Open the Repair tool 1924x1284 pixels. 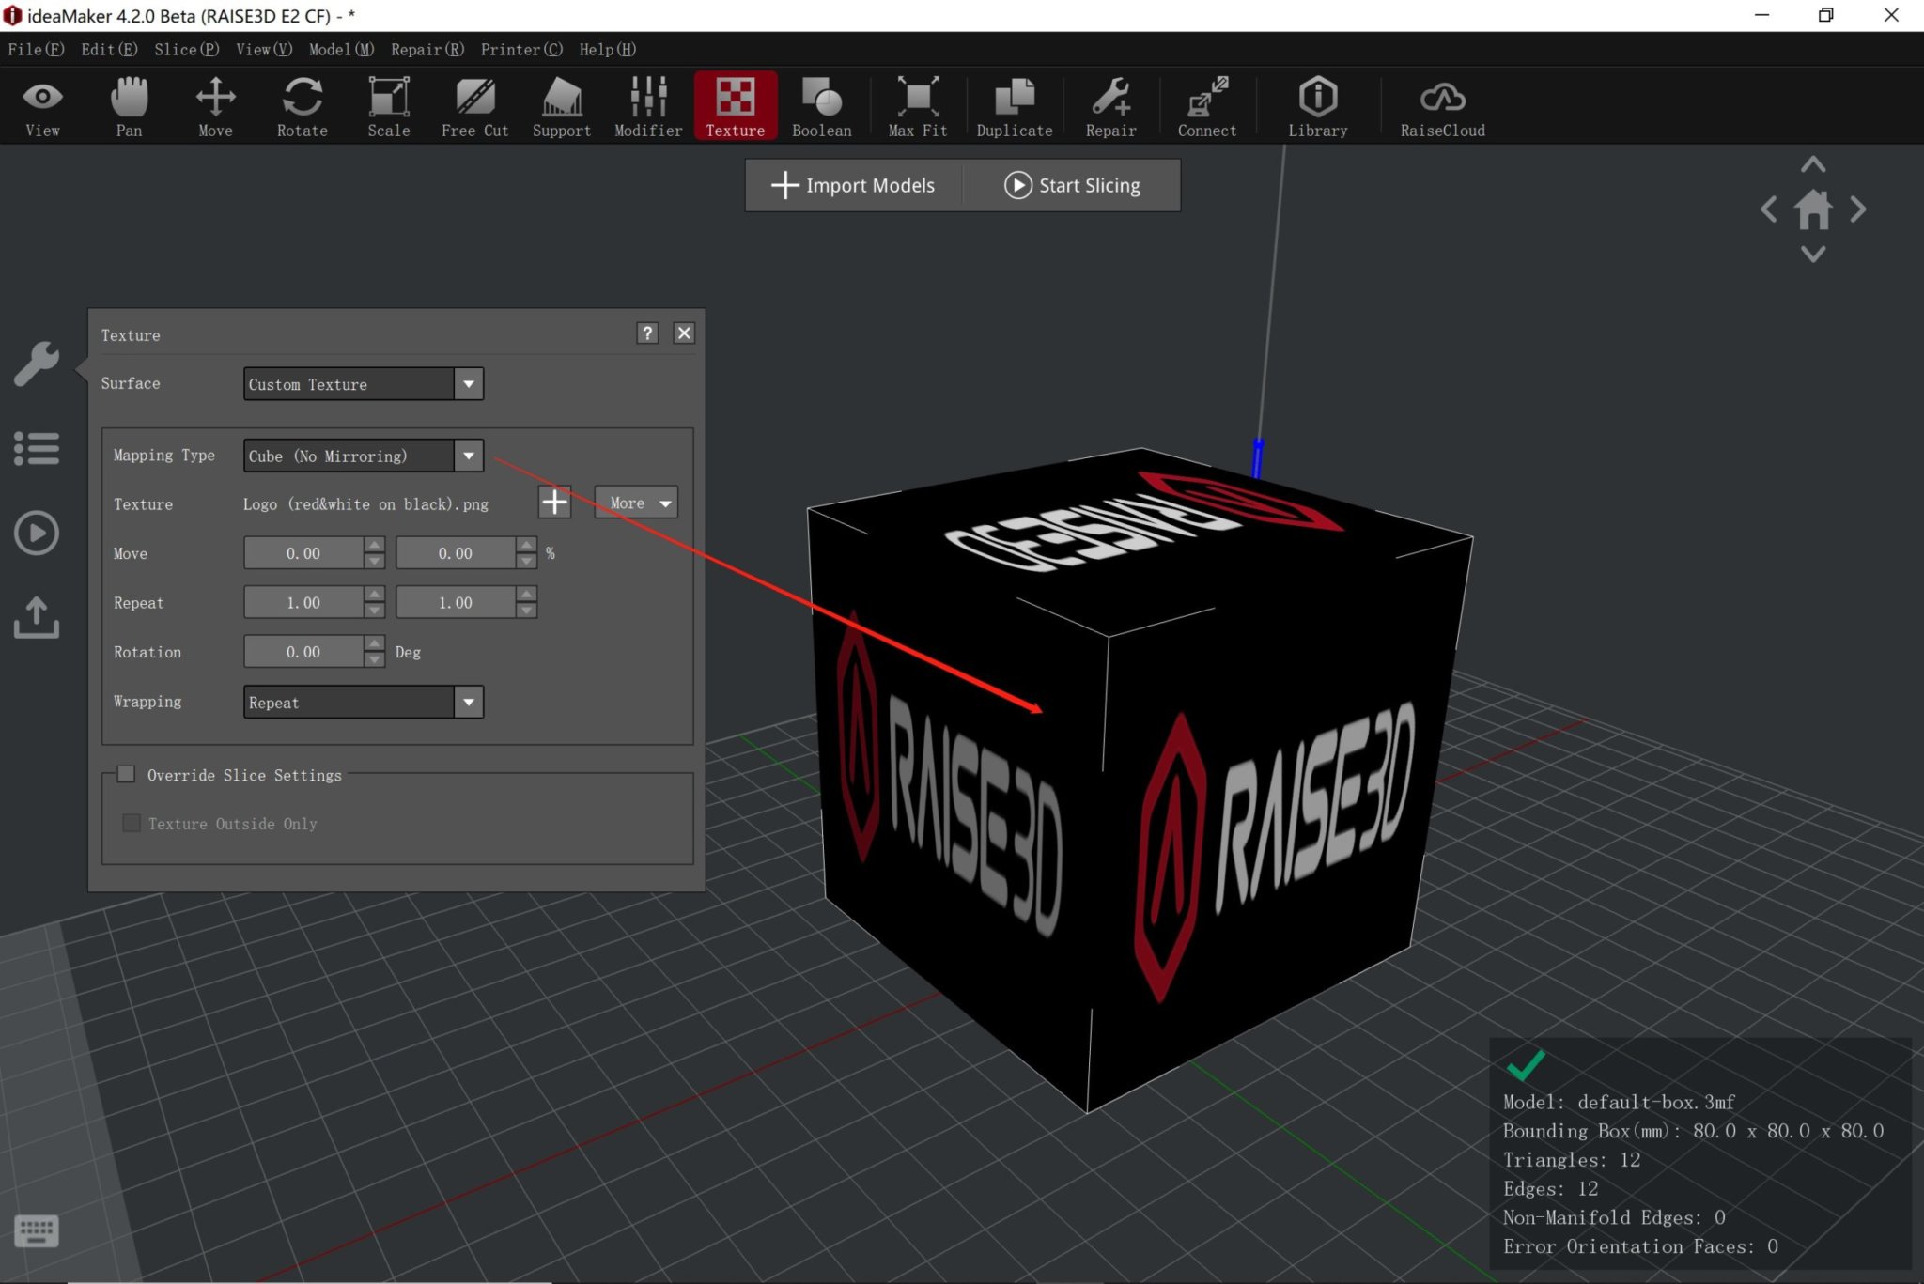(x=1110, y=106)
